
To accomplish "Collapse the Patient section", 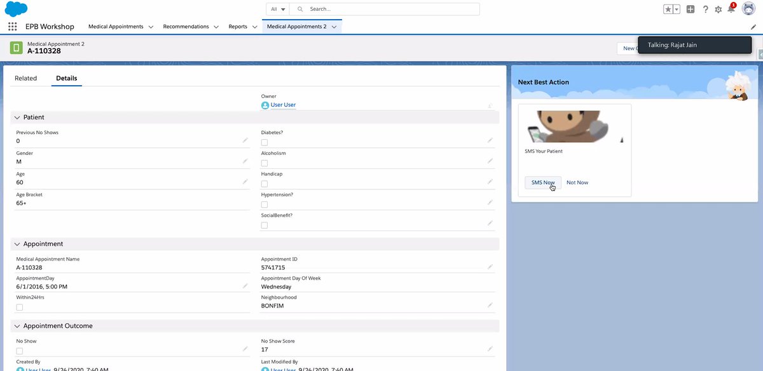I will [x=18, y=117].
